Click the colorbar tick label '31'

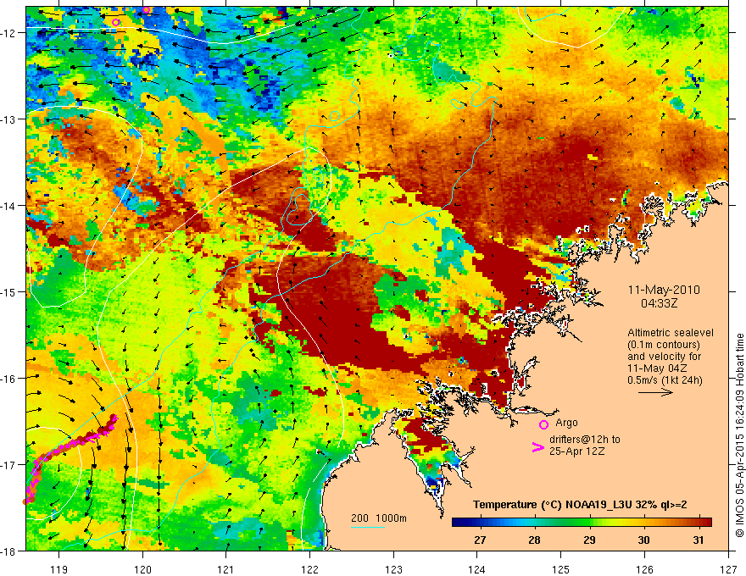click(698, 540)
